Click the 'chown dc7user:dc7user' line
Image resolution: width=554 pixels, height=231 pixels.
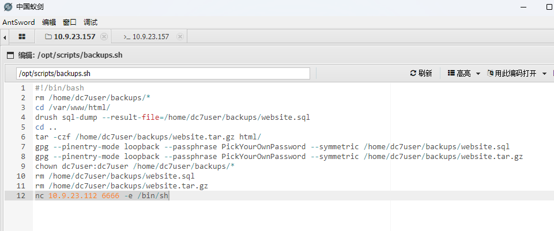135,166
